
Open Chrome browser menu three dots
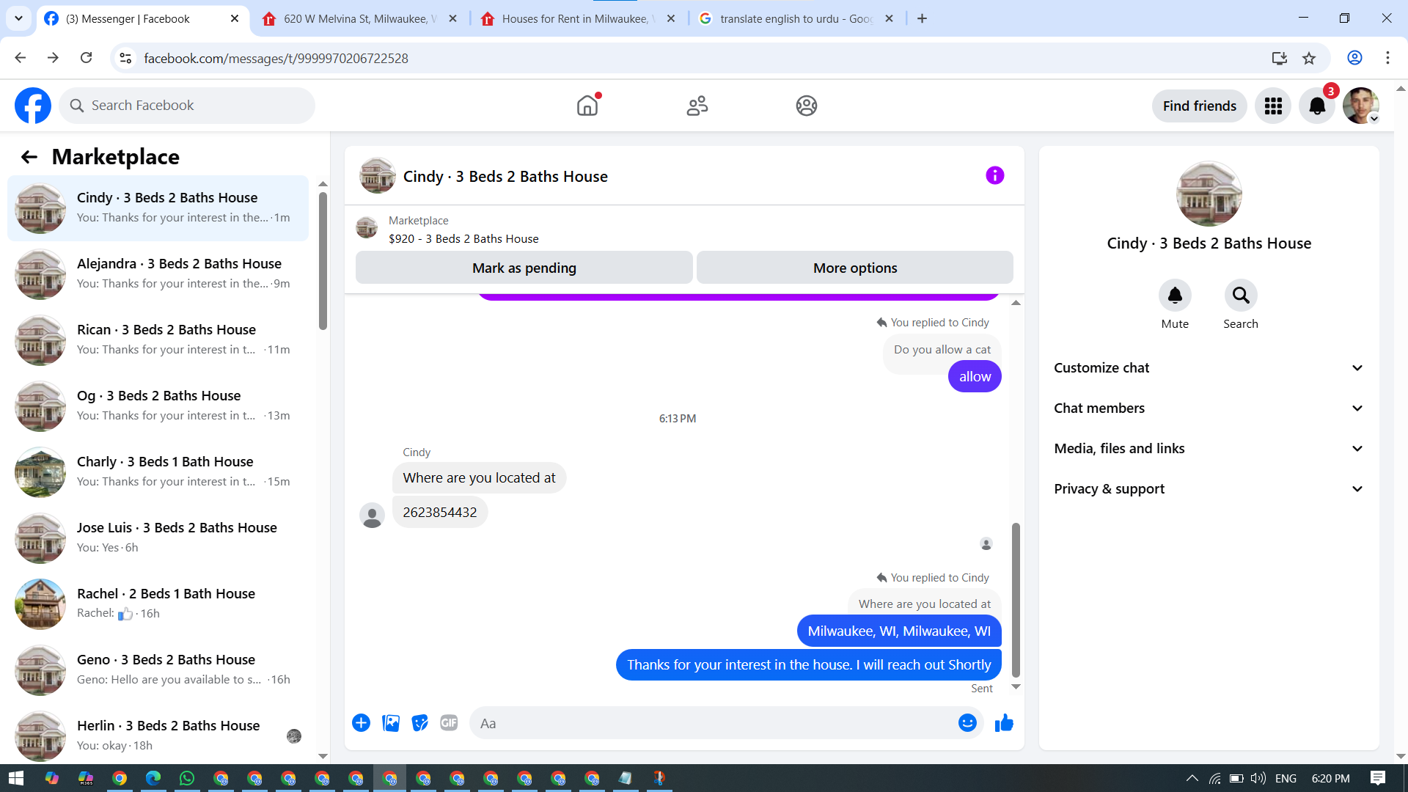point(1387,58)
